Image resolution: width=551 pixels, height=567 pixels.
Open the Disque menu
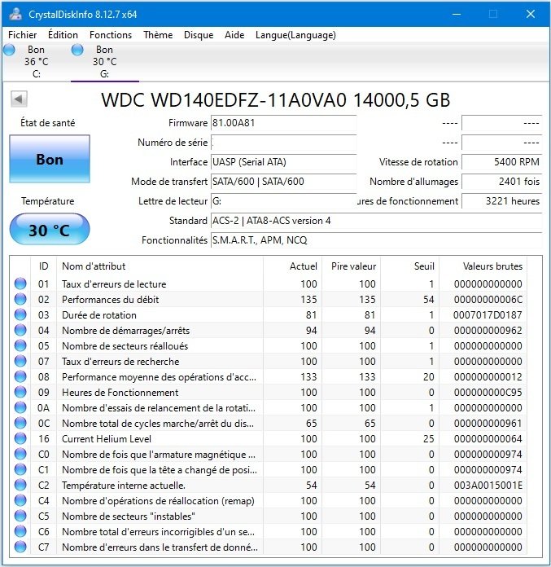tap(199, 35)
